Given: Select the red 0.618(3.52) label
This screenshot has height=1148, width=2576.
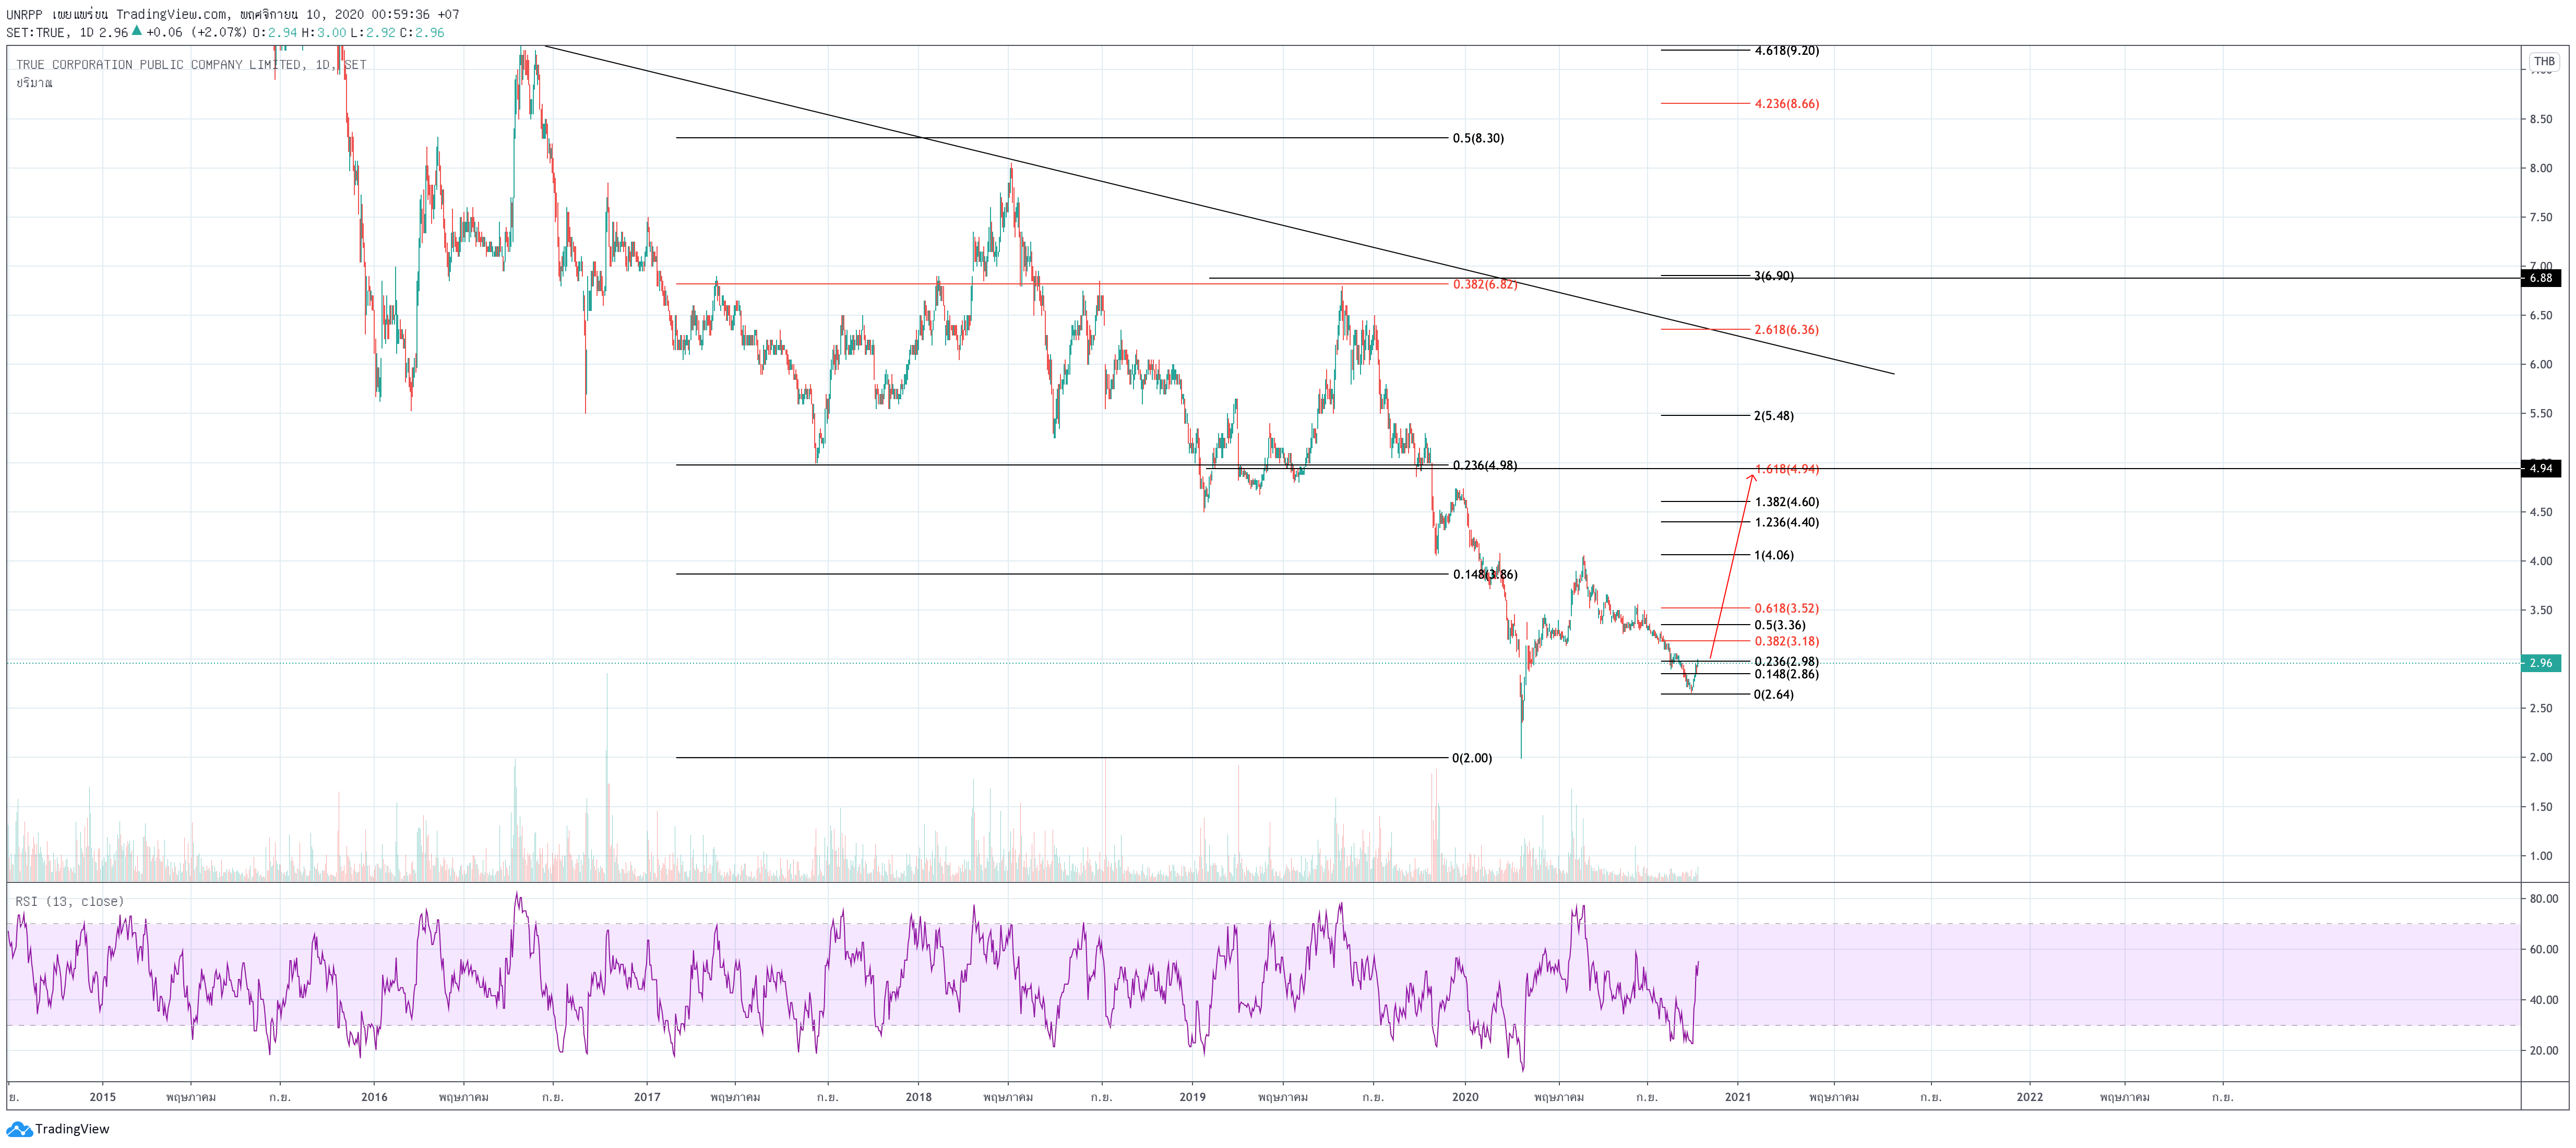Looking at the screenshot, I should coord(1786,608).
